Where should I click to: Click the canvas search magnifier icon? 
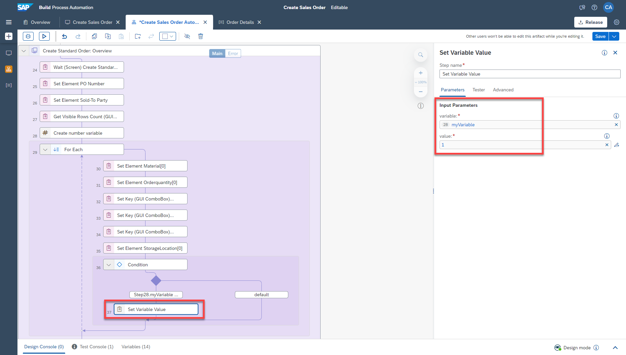[x=420, y=55]
